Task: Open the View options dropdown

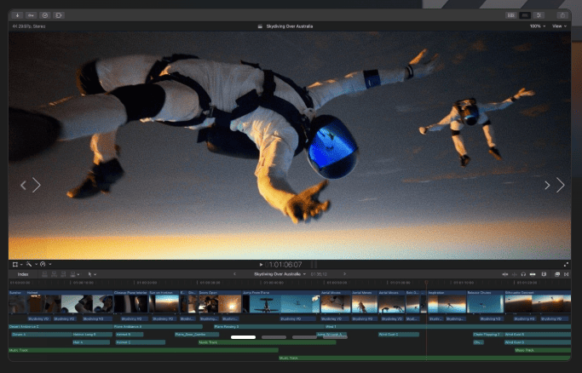Action: (559, 26)
